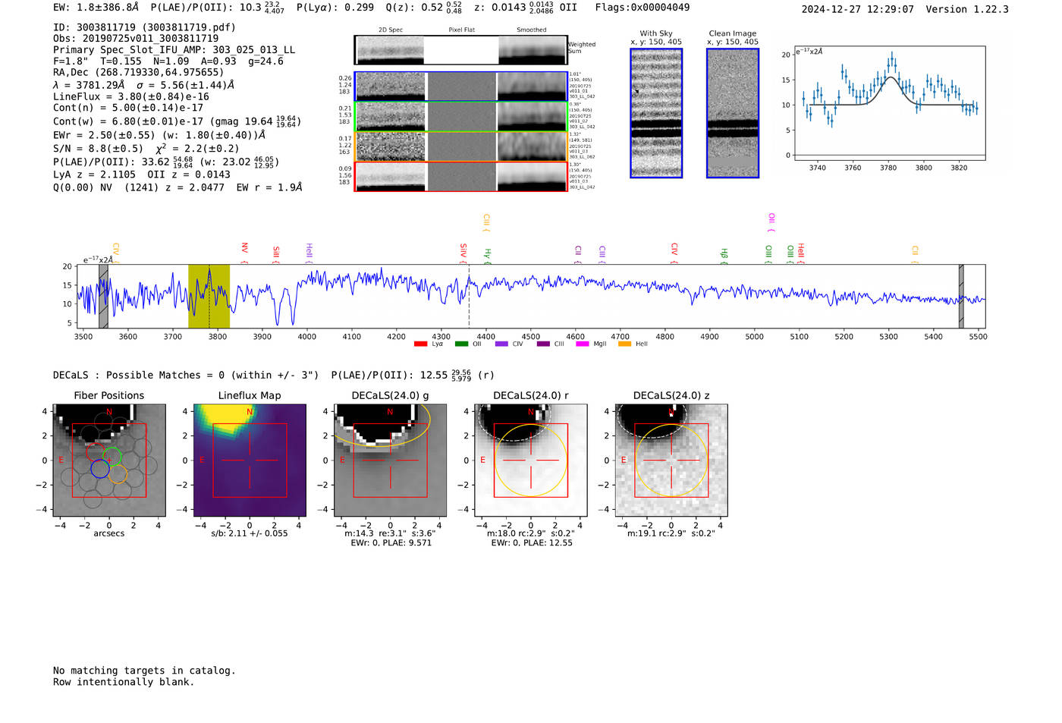Open the Lineflux Map image
The width and height of the screenshot is (1062, 723).
pyautogui.click(x=250, y=460)
